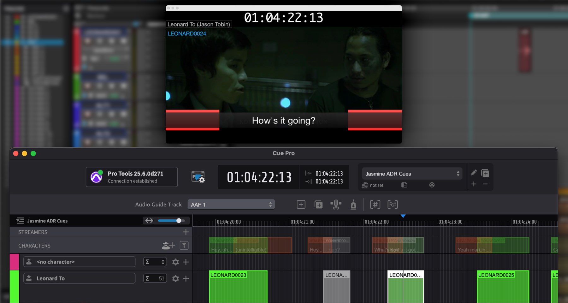Select the LEONARD0025 cue in the timeline
568x303 pixels.
coord(503,286)
